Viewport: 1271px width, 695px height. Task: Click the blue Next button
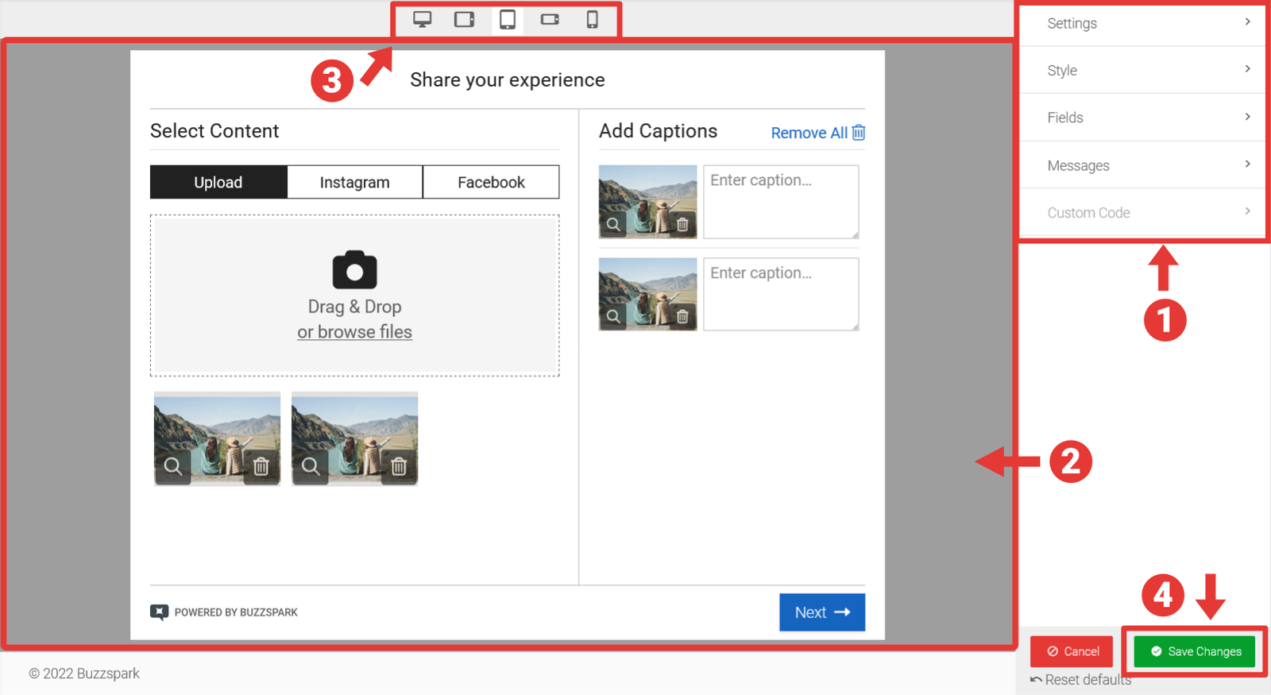point(821,612)
